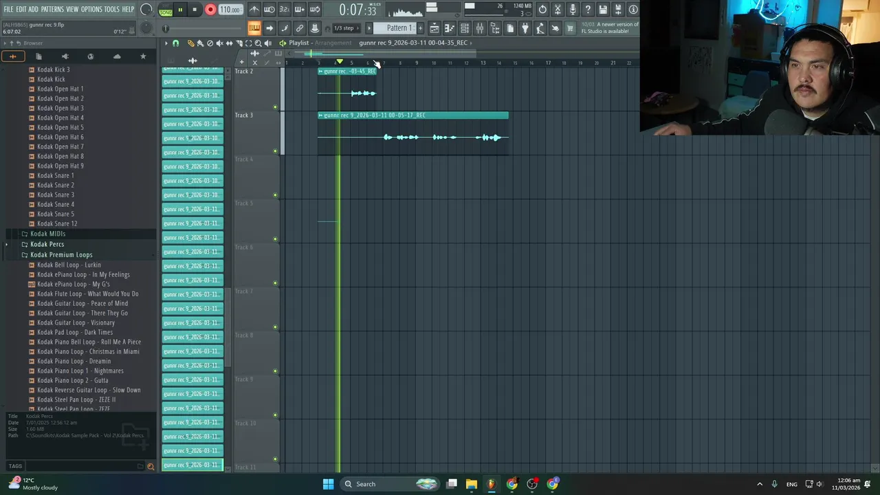Select the Draw pencil tool in playlist

(190, 43)
